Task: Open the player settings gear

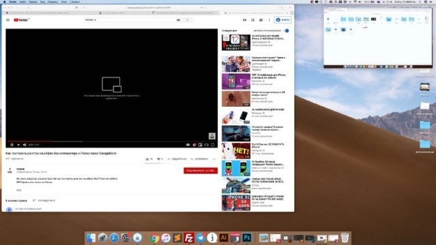Action: click(194, 145)
